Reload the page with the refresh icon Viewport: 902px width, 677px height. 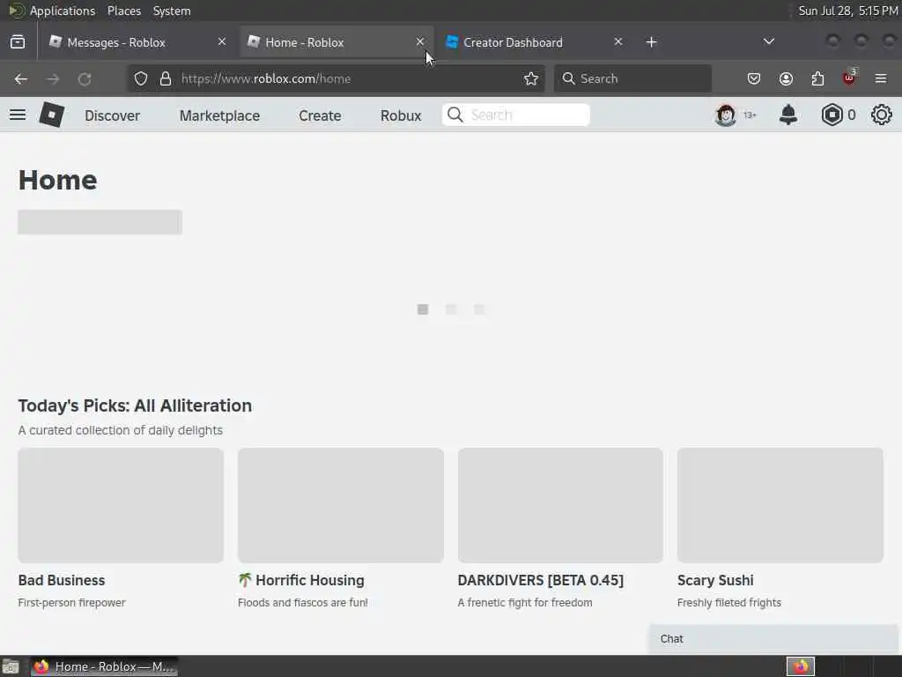pos(85,78)
